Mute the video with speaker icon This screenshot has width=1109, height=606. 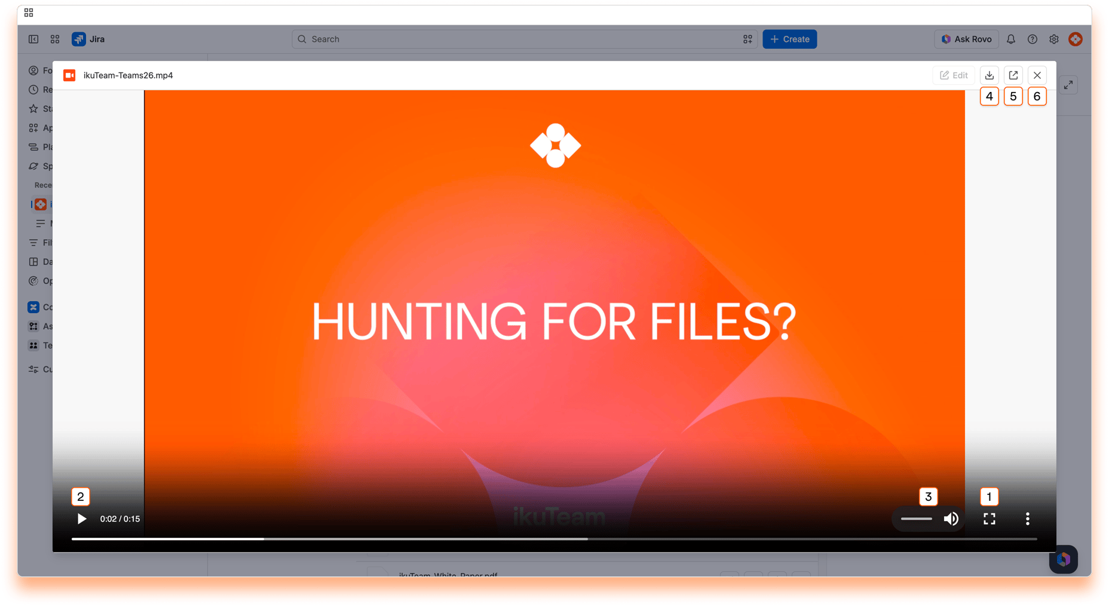[951, 519]
